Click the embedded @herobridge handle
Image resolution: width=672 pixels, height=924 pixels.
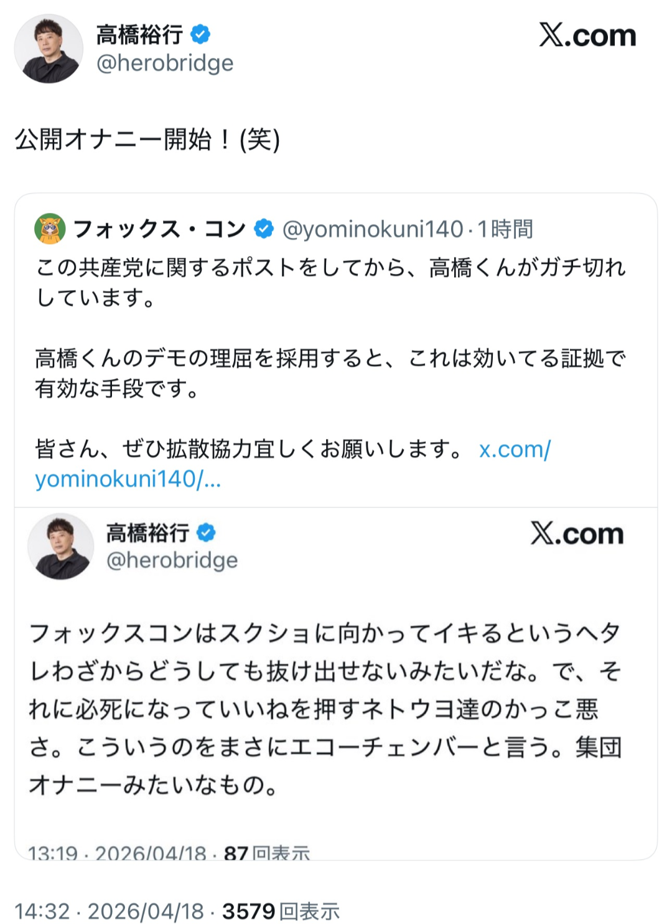coord(172,560)
